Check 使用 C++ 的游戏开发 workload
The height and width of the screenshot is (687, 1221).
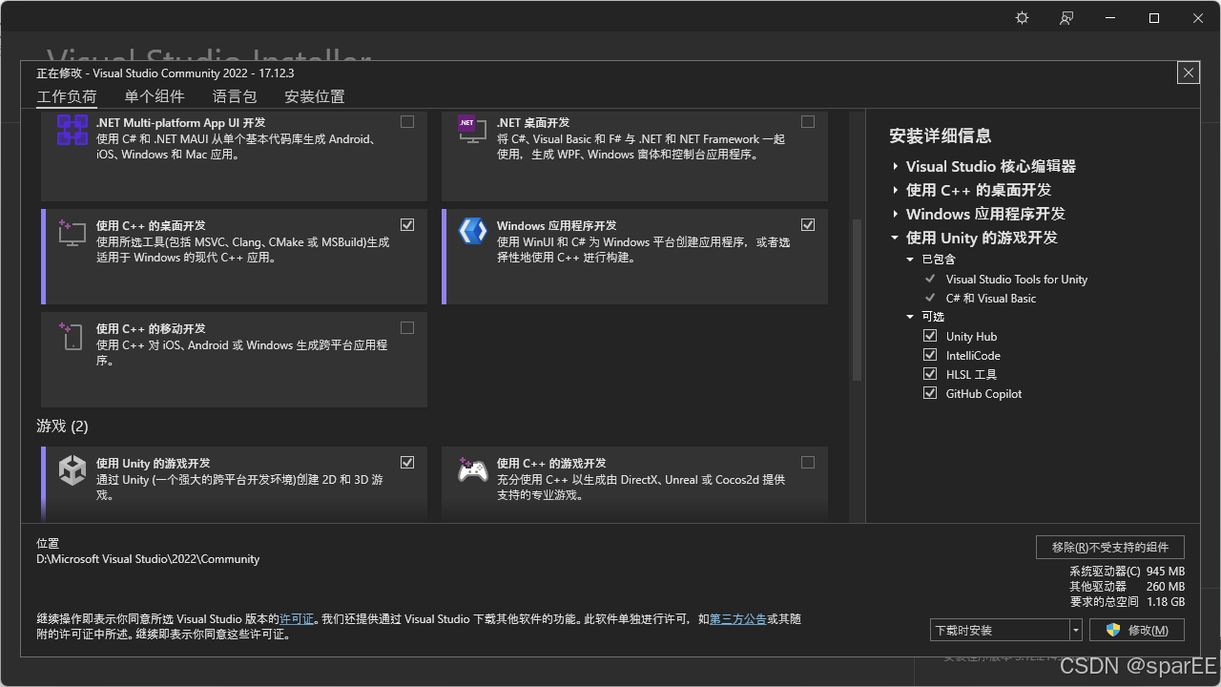[x=808, y=463]
